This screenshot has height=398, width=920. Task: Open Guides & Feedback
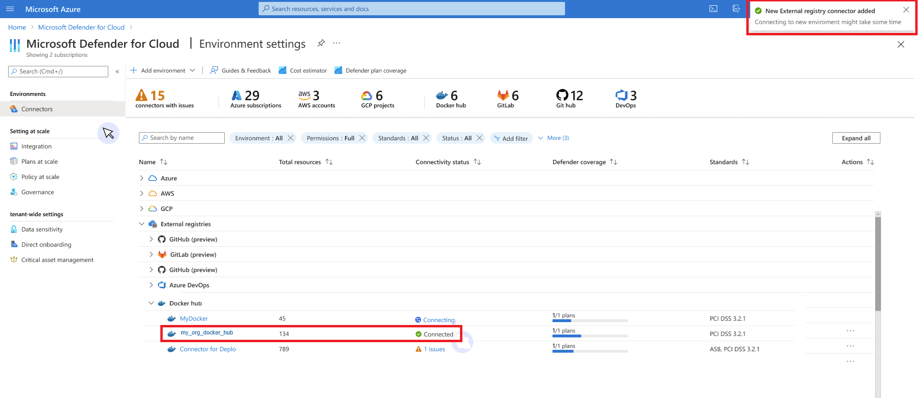coord(241,71)
